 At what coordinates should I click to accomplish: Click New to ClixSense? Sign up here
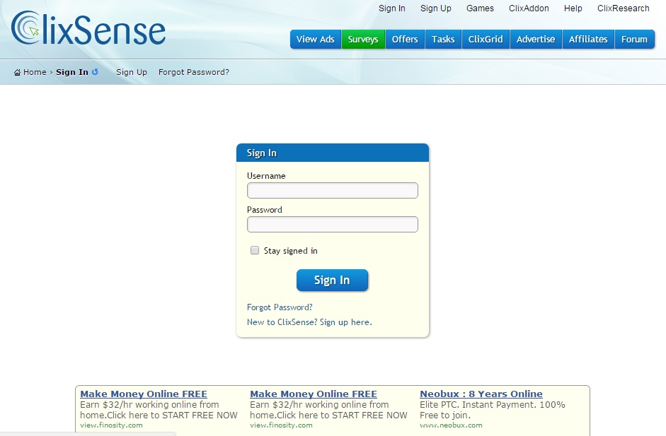309,322
